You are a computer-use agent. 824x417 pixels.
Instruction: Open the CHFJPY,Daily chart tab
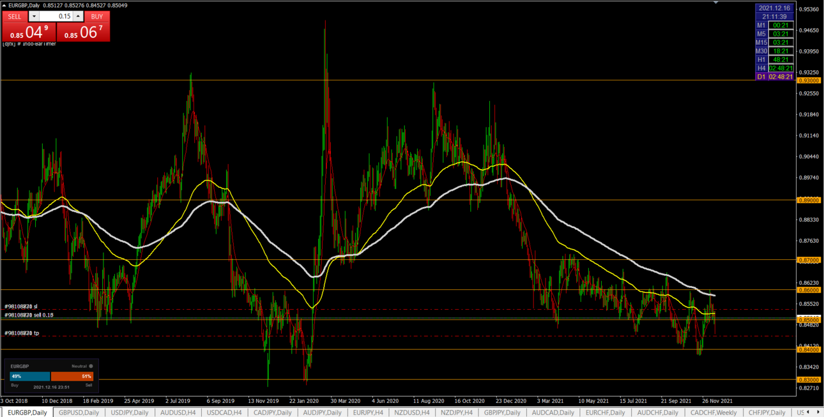point(767,413)
